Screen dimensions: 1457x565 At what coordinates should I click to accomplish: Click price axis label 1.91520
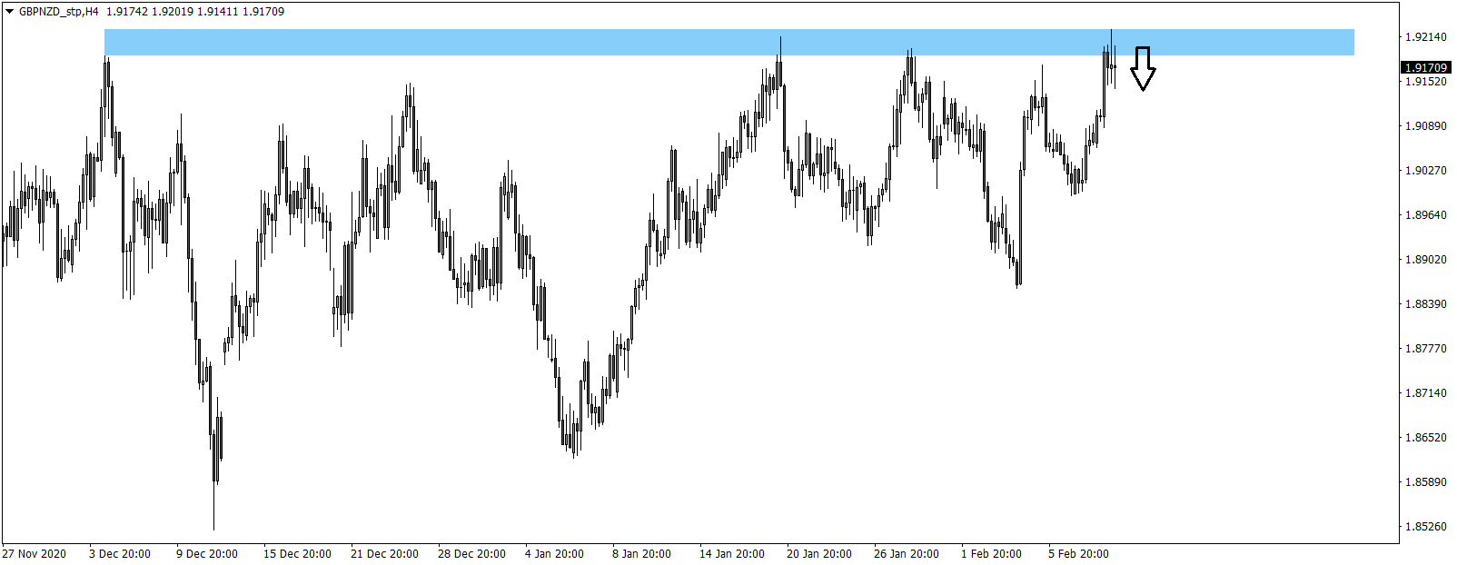pyautogui.click(x=1426, y=82)
